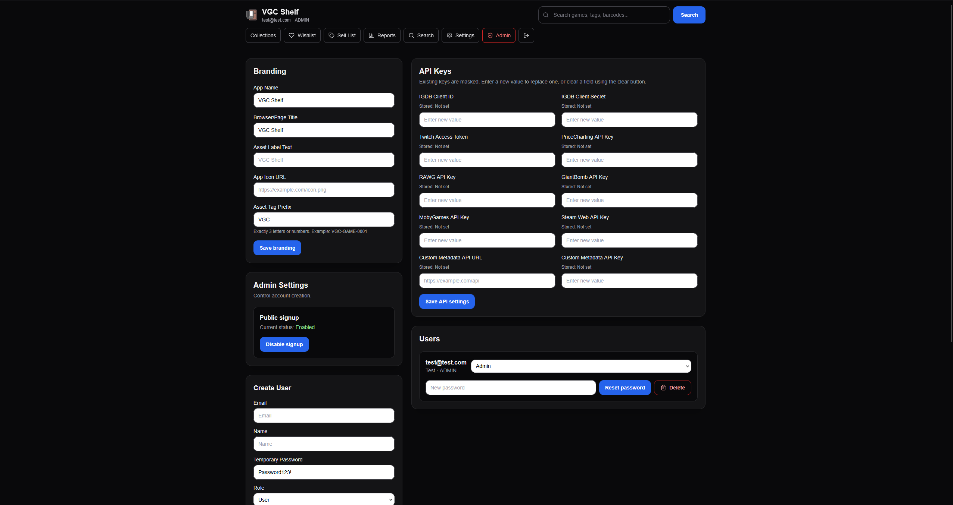Click Disable signup button
Viewport: 953px width, 505px height.
click(284, 344)
